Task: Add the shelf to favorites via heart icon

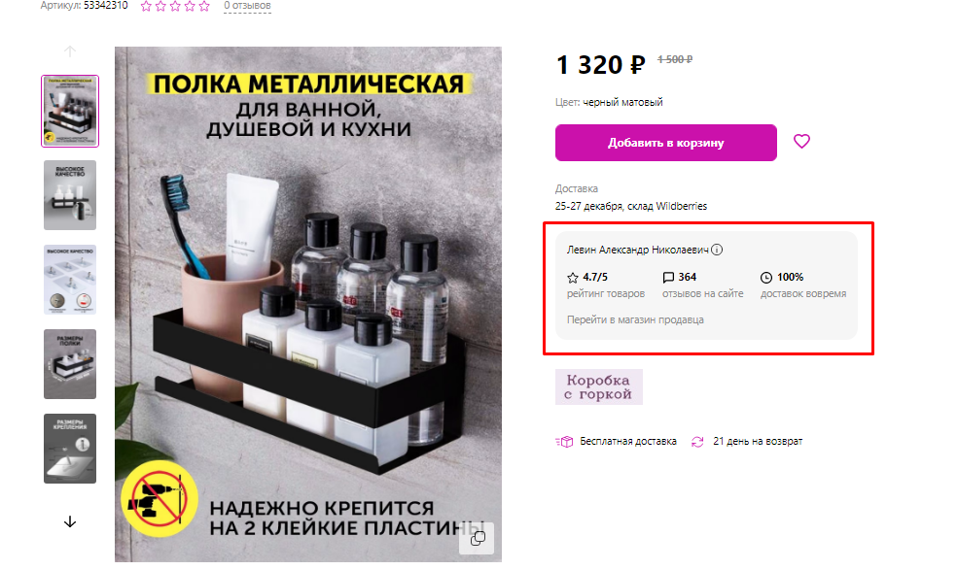Action: (801, 142)
